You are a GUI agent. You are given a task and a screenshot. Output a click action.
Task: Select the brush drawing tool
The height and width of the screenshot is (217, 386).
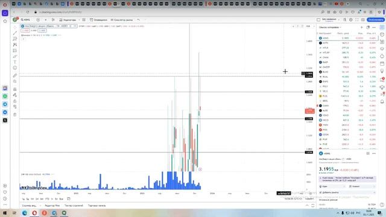pyautogui.click(x=15, y=56)
